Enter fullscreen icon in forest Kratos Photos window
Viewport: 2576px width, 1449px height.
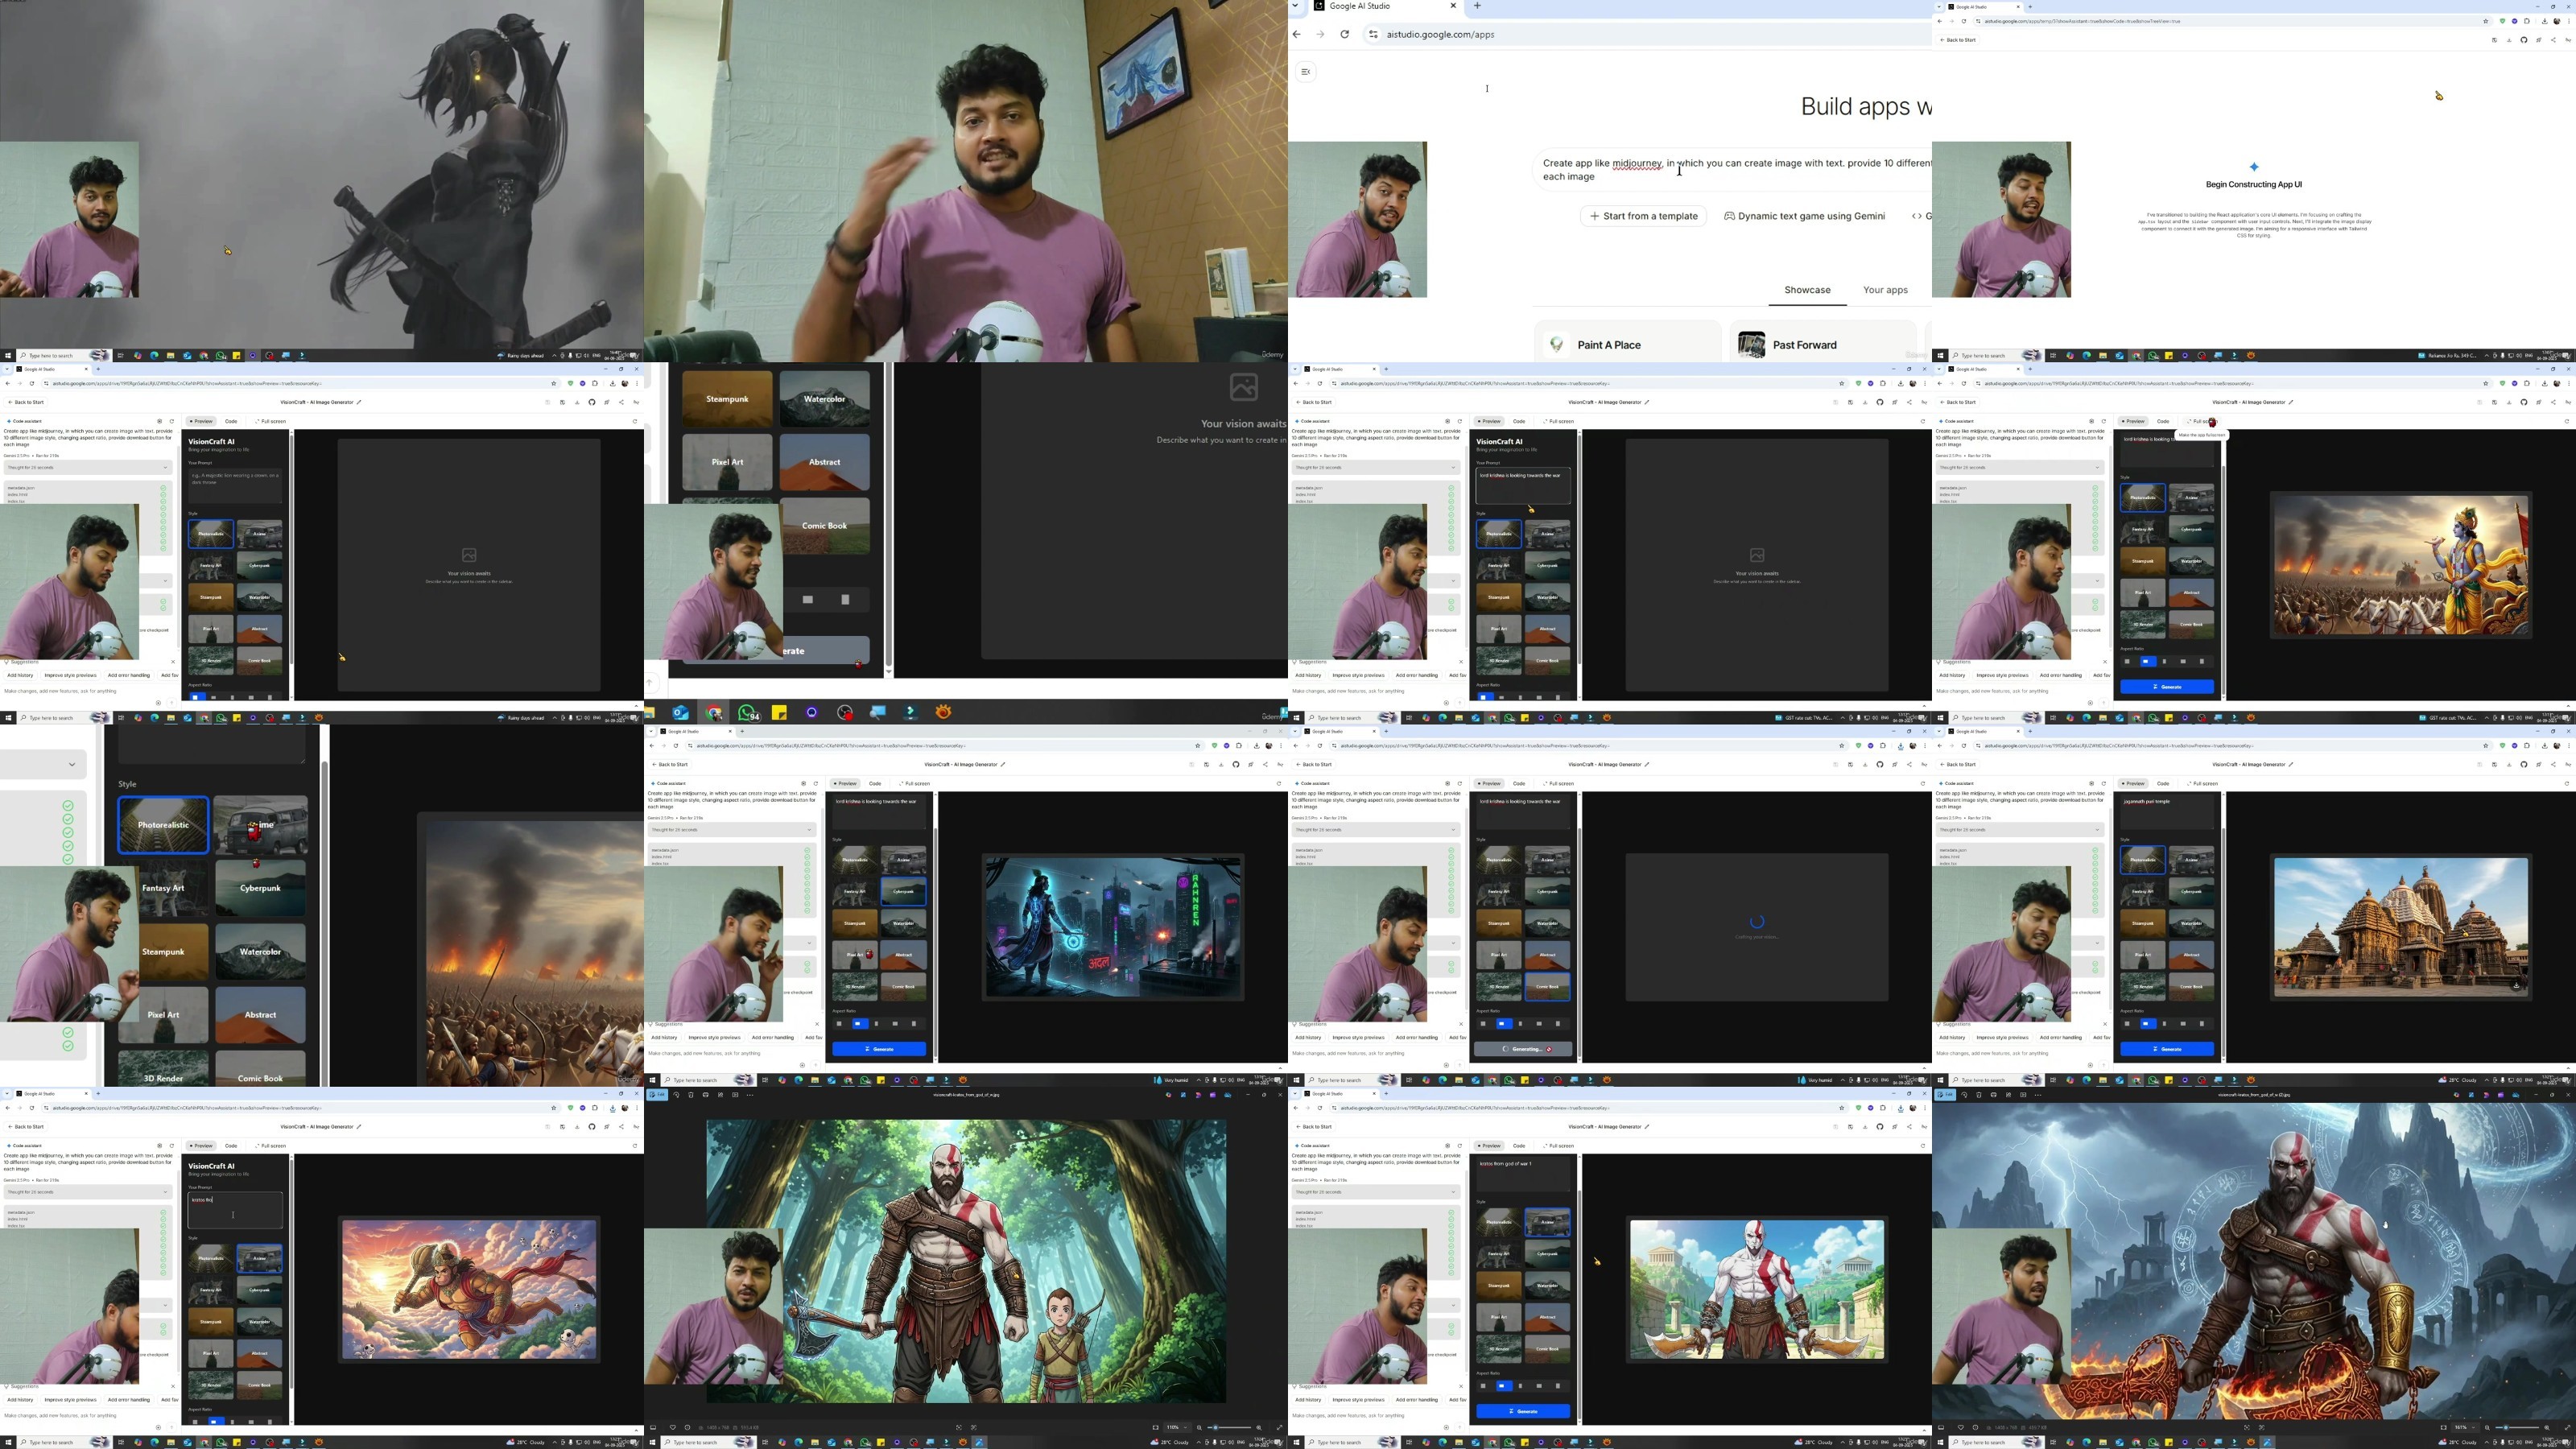click(1280, 1427)
